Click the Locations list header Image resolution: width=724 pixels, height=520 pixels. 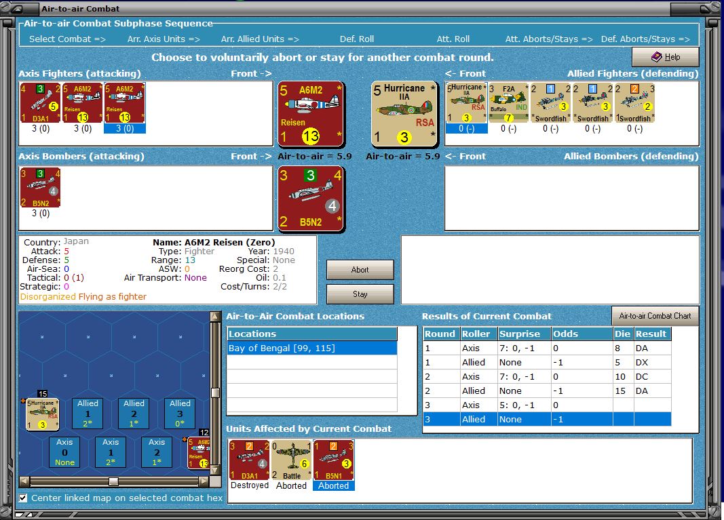pos(312,334)
